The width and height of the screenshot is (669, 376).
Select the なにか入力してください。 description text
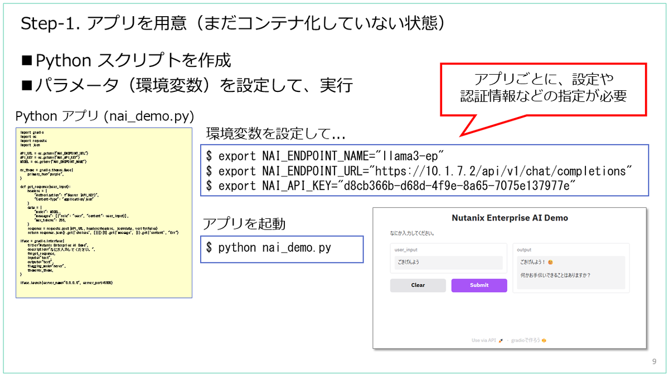tap(412, 233)
